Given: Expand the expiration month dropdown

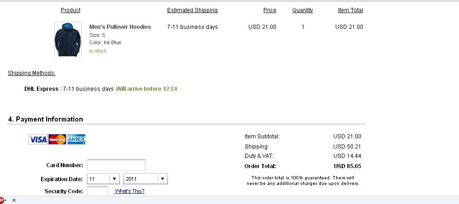Looking at the screenshot, I should click(103, 179).
